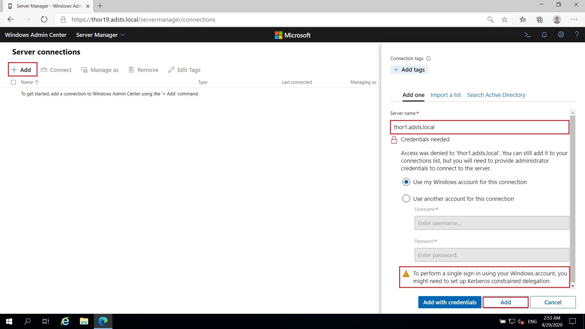
Task: Open a new browser tab
Action: (x=100, y=6)
